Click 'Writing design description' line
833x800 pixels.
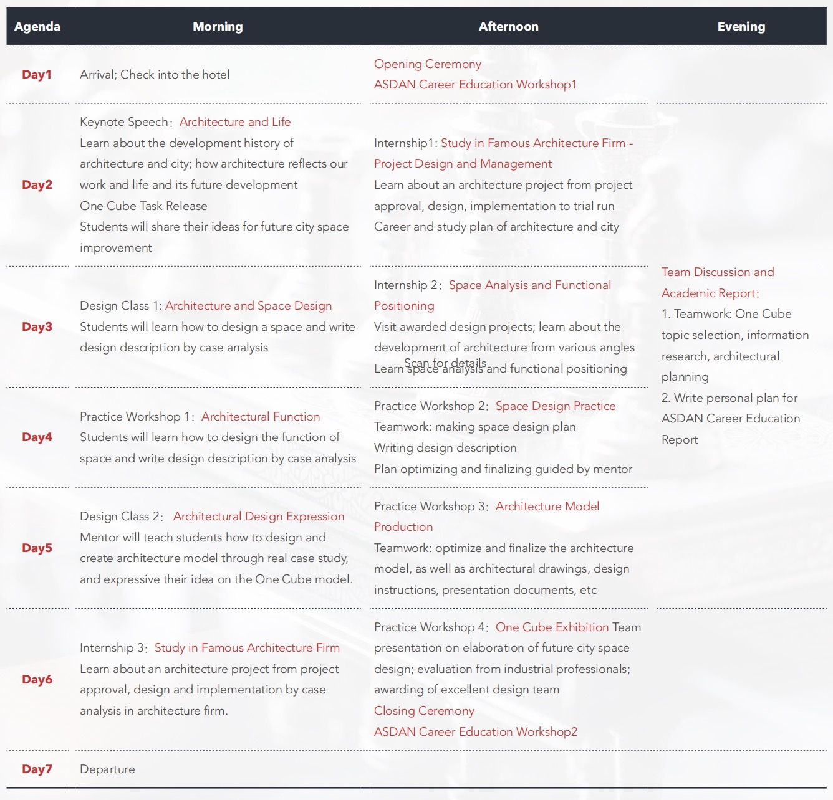tap(445, 448)
